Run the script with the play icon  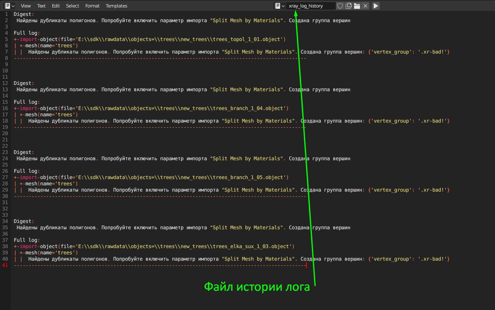(x=375, y=5)
